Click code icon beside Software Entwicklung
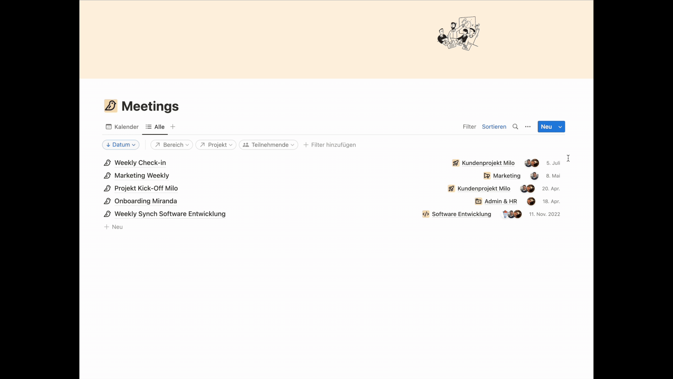Screen dimensions: 673x379 tap(426, 214)
